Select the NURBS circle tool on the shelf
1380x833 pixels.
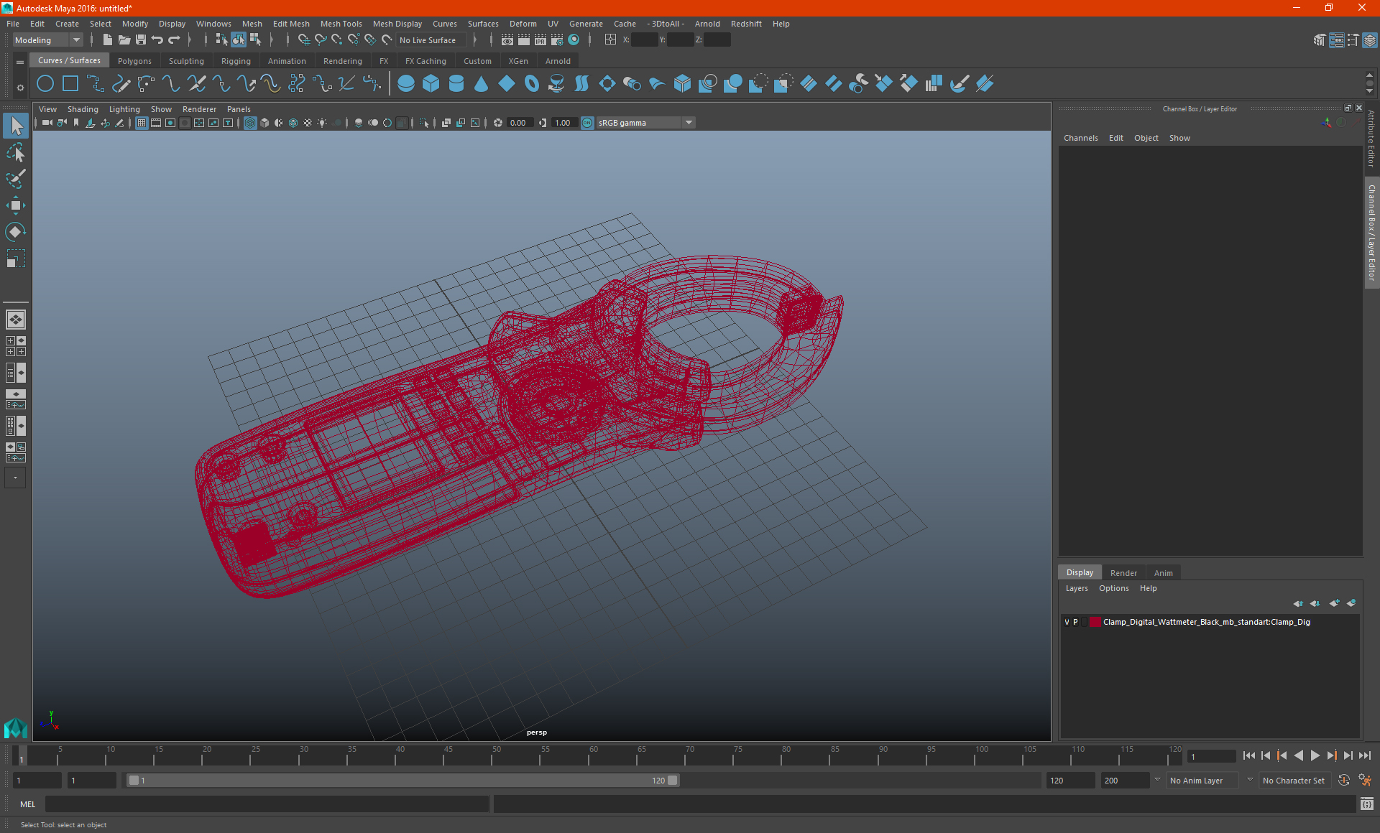[45, 84]
